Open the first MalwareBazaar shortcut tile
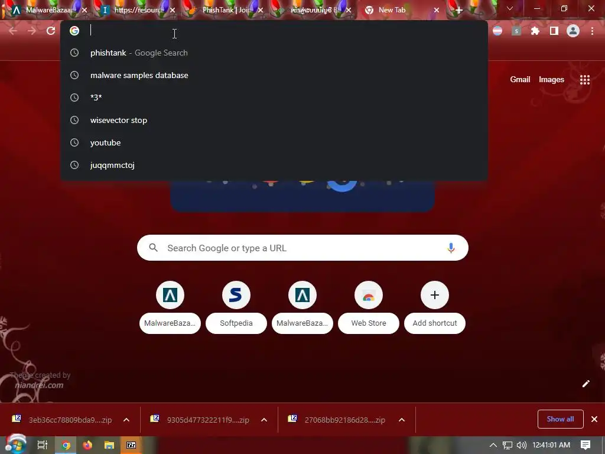 point(170,307)
